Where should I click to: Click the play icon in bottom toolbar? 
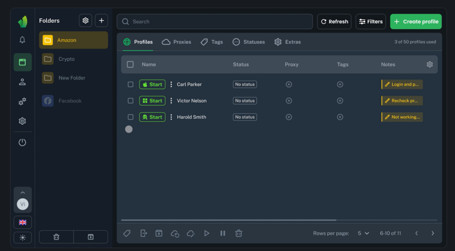click(x=206, y=233)
